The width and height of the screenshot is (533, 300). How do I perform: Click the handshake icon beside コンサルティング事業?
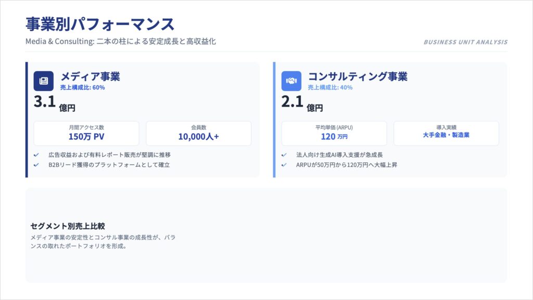(x=291, y=81)
